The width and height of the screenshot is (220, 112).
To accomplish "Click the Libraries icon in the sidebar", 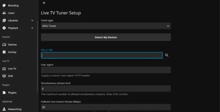I will point(4,20).
